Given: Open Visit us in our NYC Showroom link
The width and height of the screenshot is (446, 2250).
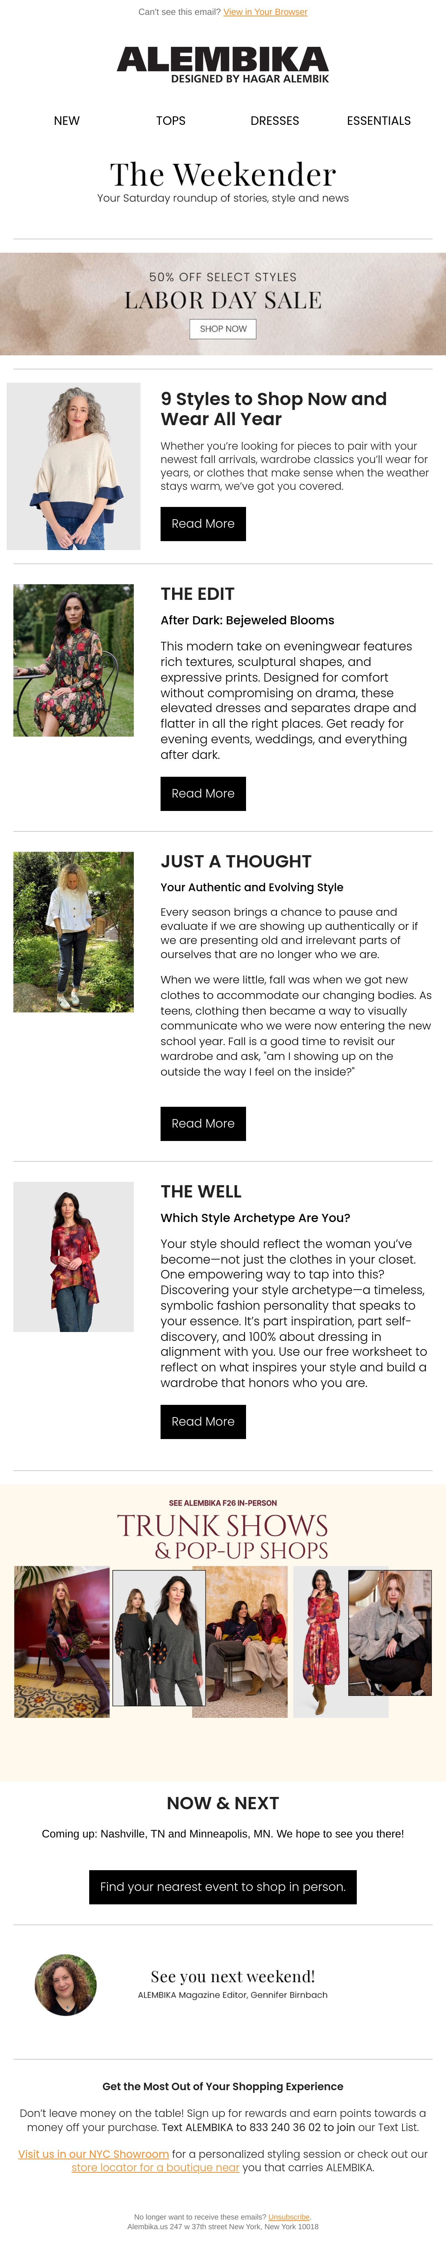Looking at the screenshot, I should (93, 2154).
